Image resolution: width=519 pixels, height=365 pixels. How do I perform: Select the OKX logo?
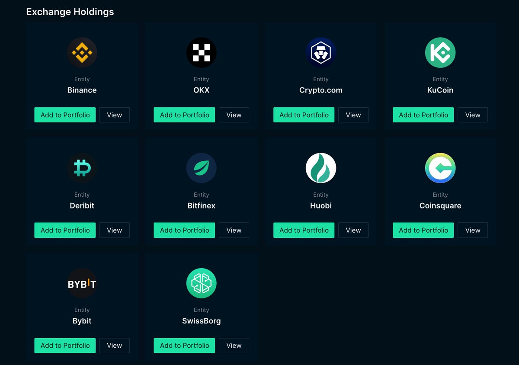click(202, 52)
